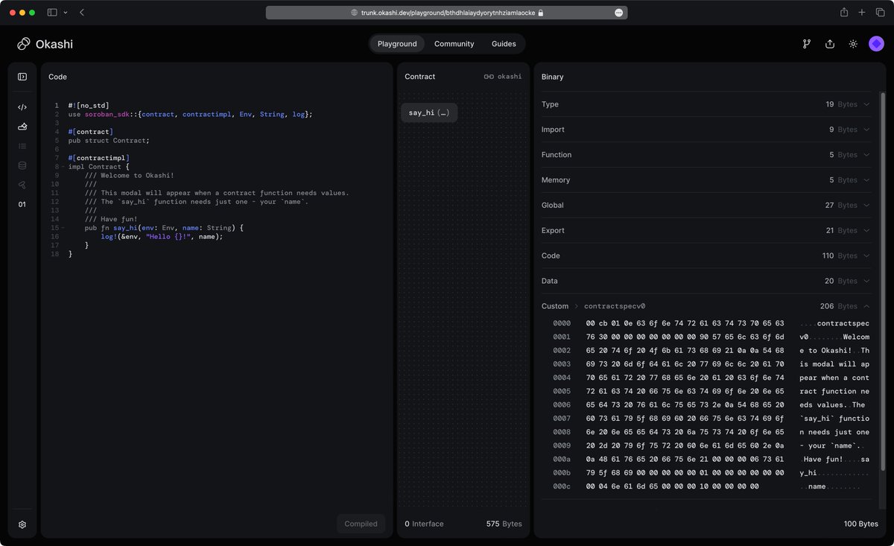Open the 01 binary view sidebar icon
Image resolution: width=894 pixels, height=546 pixels.
(22, 204)
